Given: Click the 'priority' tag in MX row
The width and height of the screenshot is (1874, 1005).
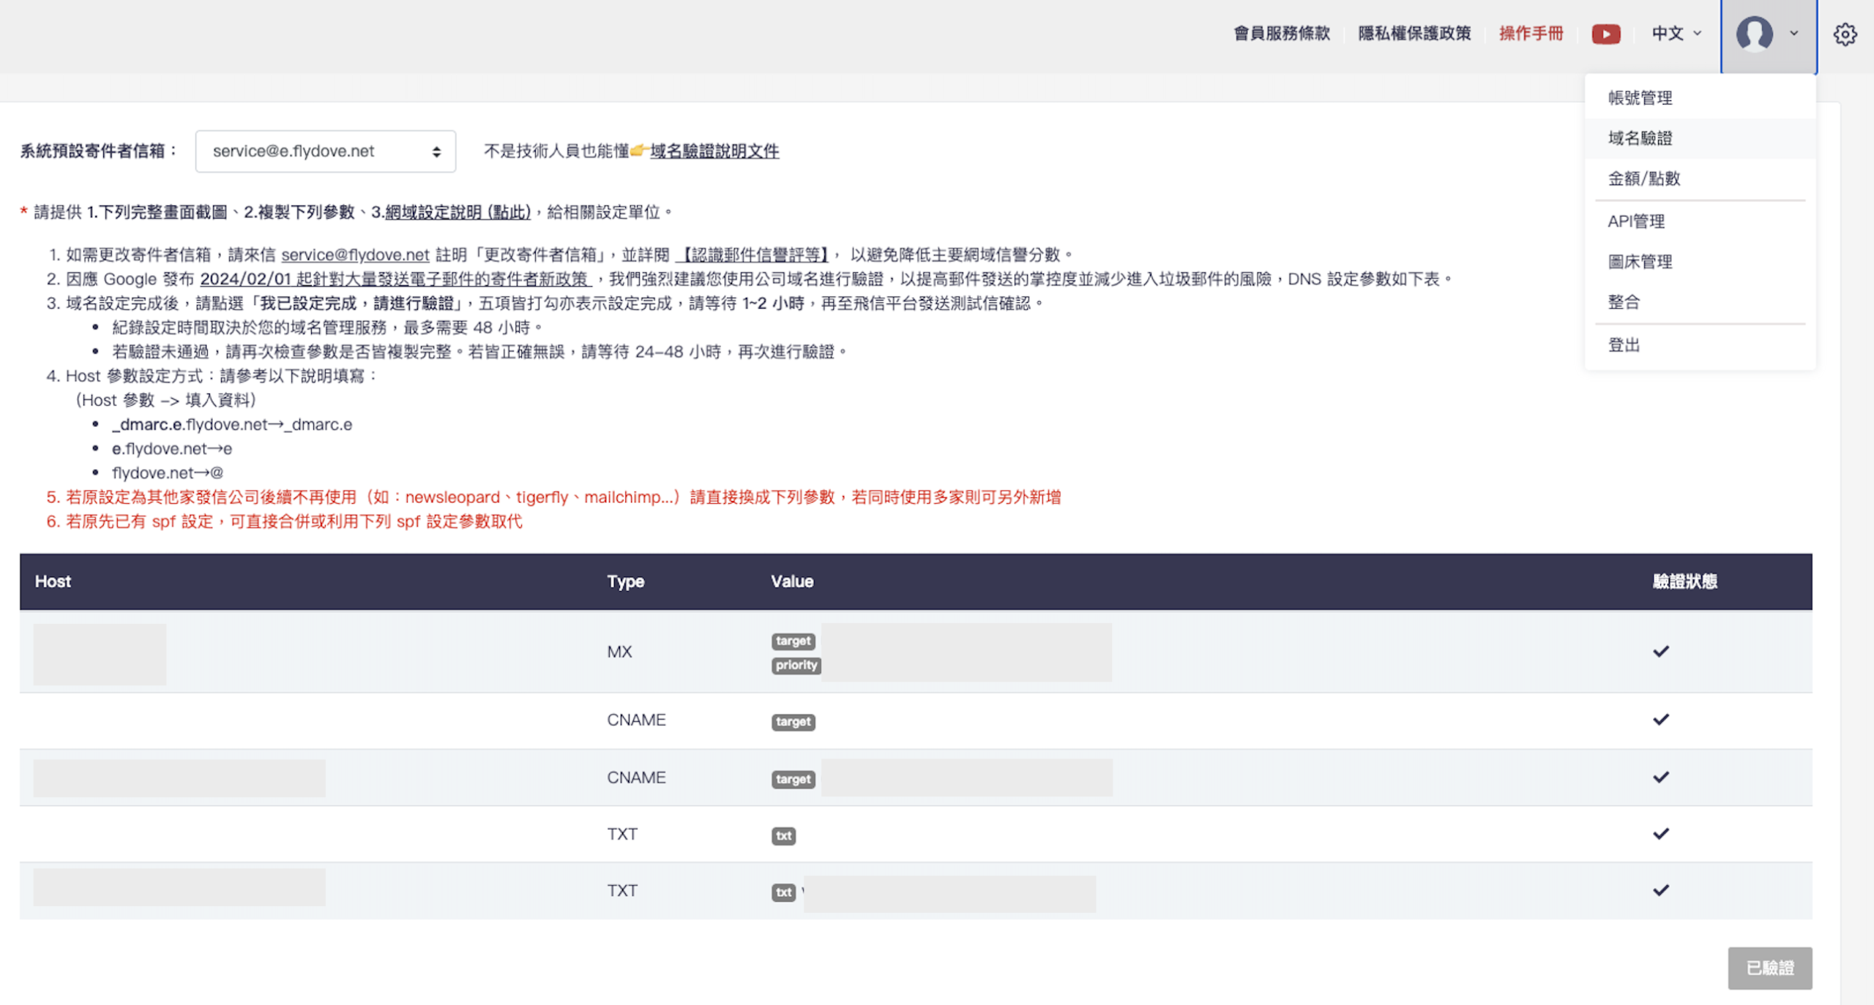Looking at the screenshot, I should click(796, 665).
